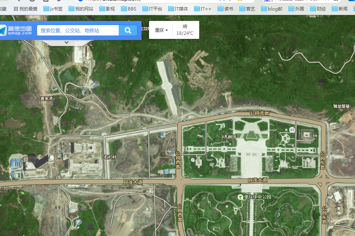Open the 影视 bookmark folder
The image size is (355, 236).
107,9
